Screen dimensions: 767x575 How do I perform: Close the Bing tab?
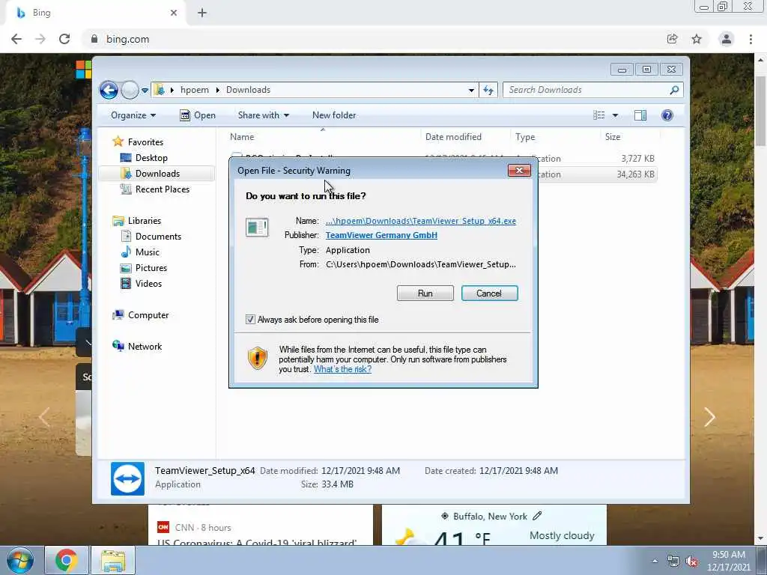point(174,13)
